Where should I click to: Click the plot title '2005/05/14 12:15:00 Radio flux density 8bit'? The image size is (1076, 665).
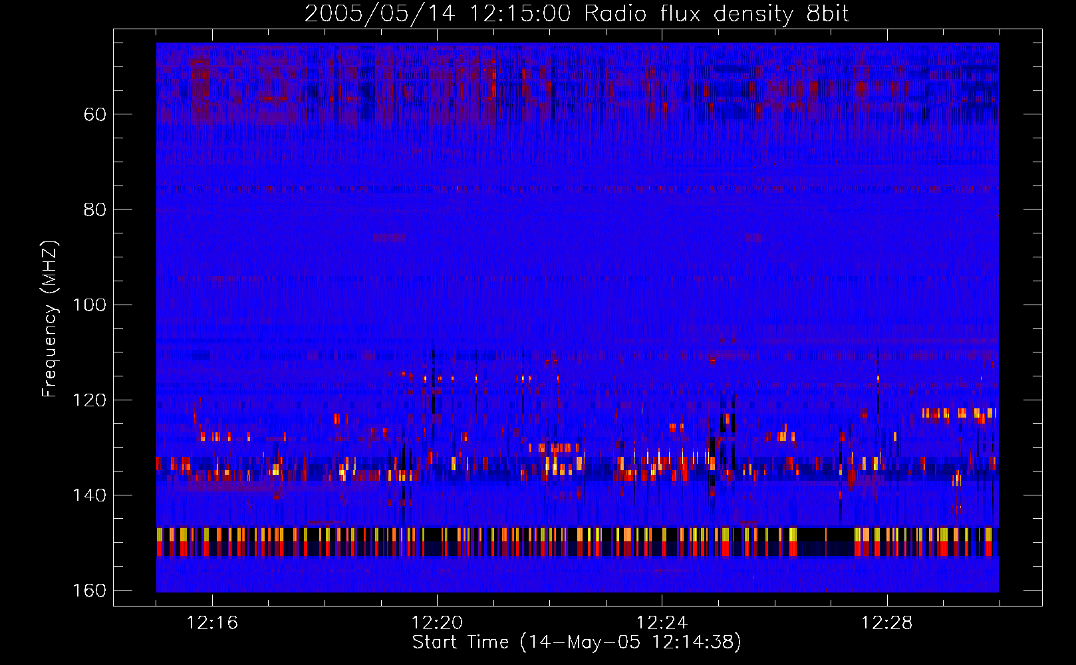tap(577, 13)
